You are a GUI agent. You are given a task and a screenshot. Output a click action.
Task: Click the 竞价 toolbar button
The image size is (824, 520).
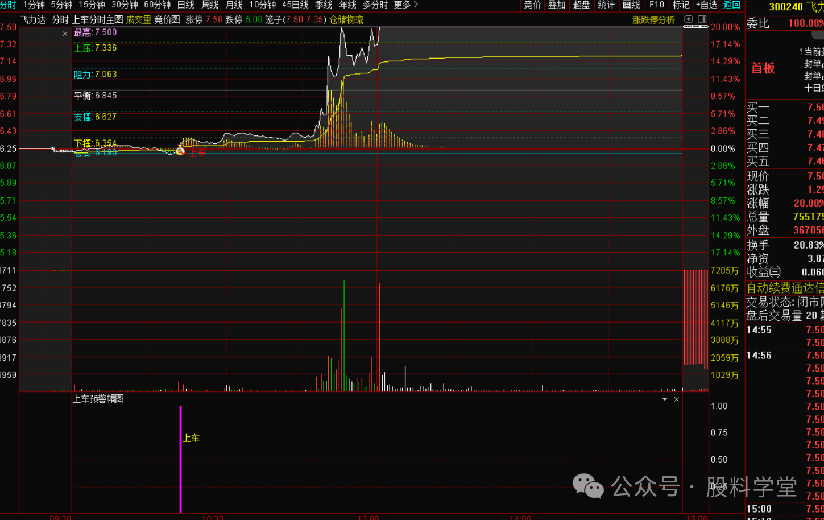coord(532,5)
